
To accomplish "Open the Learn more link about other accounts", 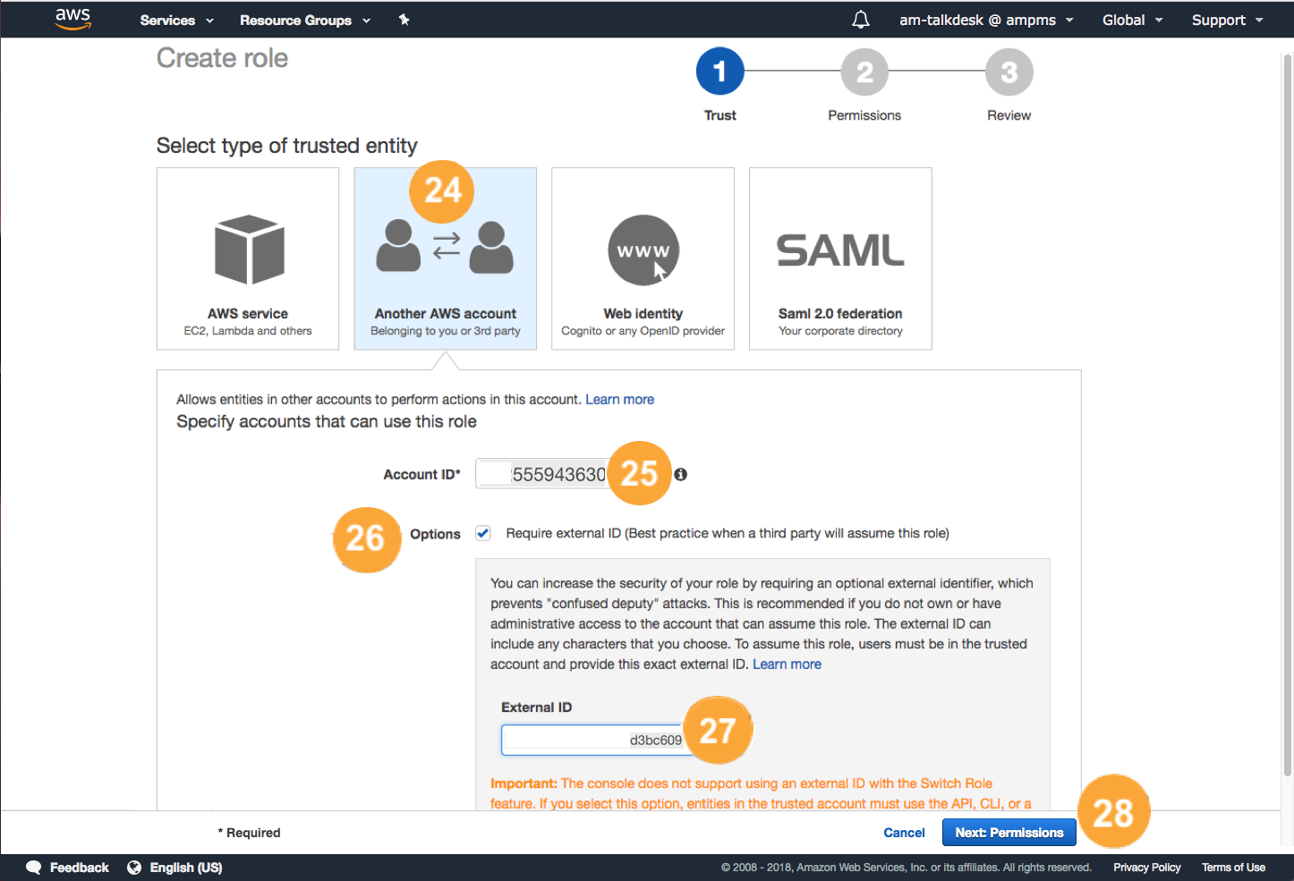I will pos(619,400).
